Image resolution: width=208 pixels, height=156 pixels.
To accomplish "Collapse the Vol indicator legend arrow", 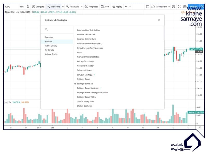I will (6, 102).
